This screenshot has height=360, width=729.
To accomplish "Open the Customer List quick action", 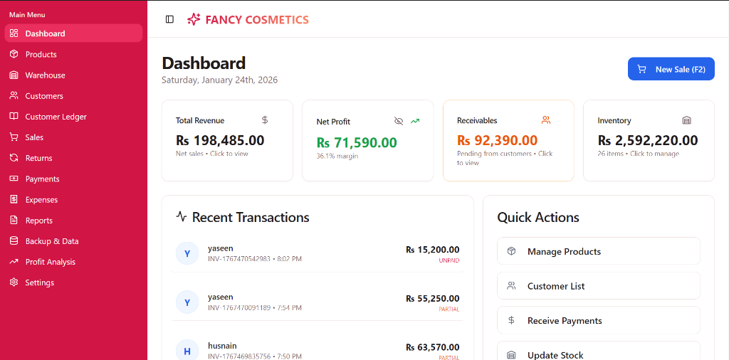I will coord(598,286).
